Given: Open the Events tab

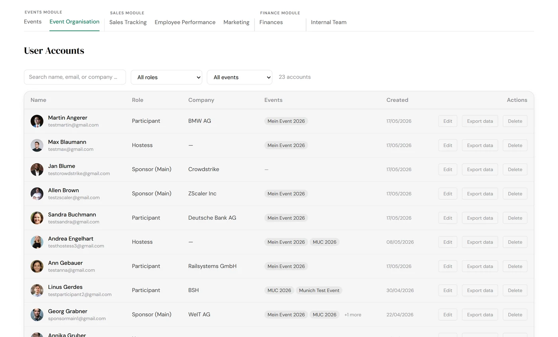Looking at the screenshot, I should click(x=33, y=22).
